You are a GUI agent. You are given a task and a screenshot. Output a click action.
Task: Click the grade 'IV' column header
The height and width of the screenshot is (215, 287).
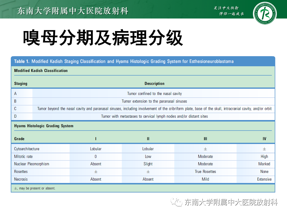coord(264,139)
